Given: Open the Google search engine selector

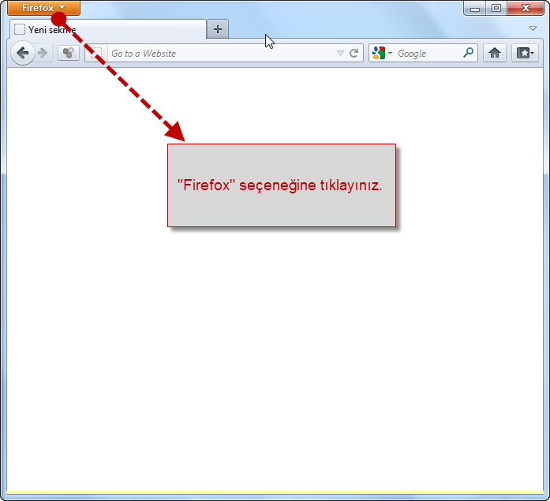Looking at the screenshot, I should tap(383, 54).
